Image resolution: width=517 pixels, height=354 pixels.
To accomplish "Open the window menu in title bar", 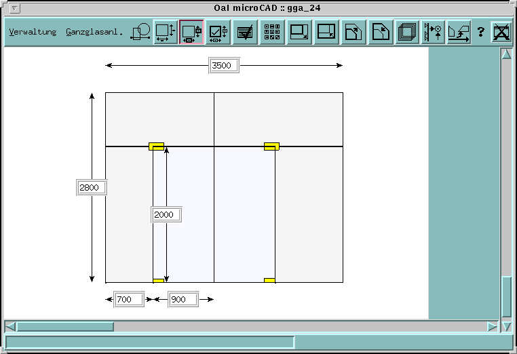I will (x=16, y=8).
